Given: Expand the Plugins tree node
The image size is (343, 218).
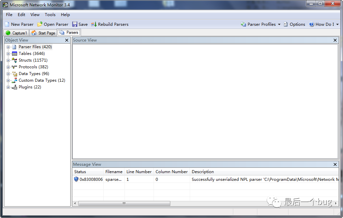Looking at the screenshot, I should click(8, 87).
